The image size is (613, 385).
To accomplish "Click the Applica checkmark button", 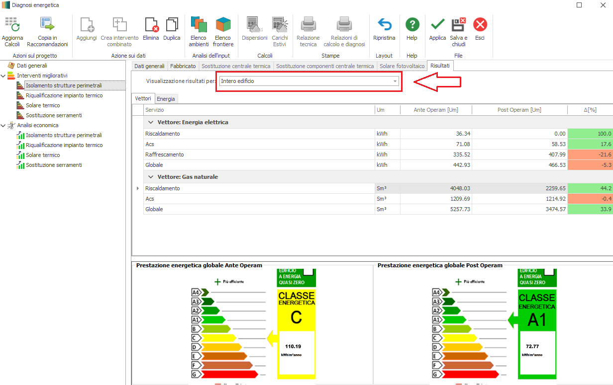I will click(438, 25).
